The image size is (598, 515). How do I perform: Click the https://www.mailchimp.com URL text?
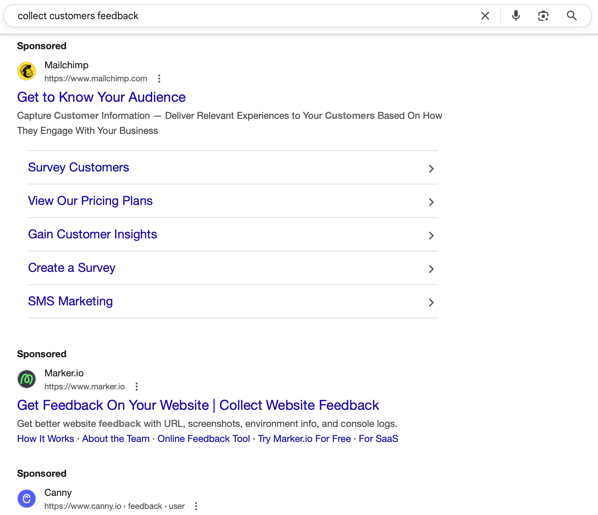pos(96,79)
